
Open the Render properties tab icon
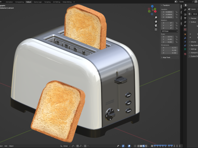[x=185, y=14]
